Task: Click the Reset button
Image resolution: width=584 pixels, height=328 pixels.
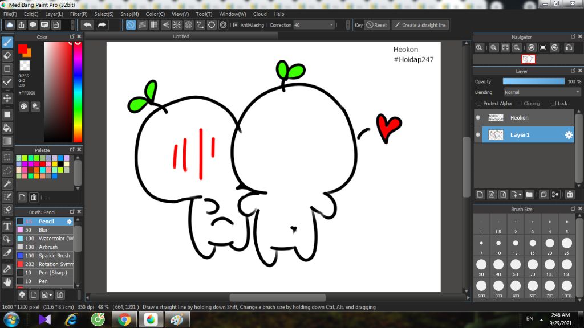Action: 376,25
